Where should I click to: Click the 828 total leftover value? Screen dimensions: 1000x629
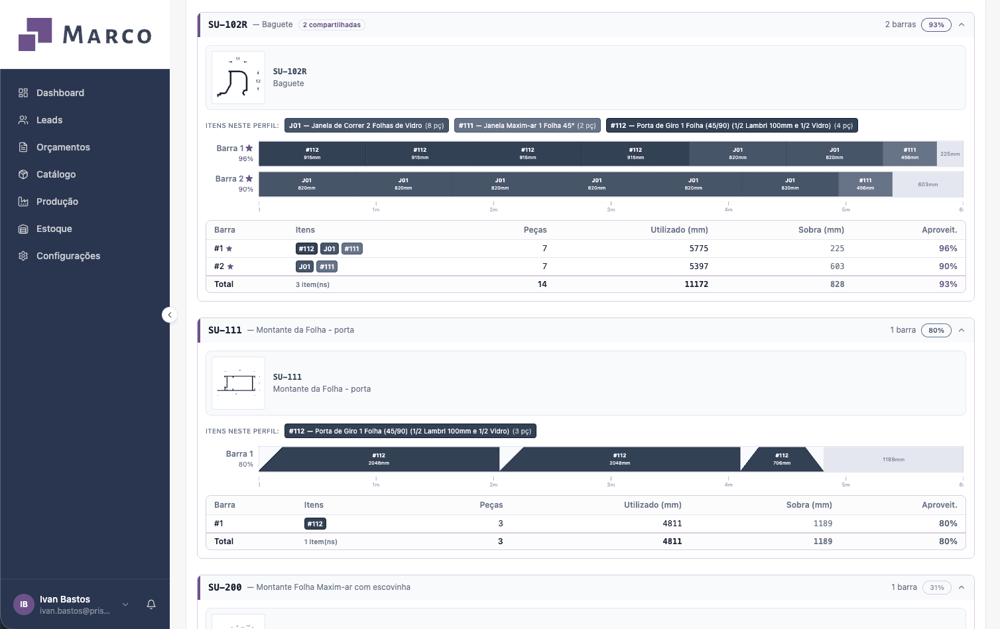click(x=838, y=284)
